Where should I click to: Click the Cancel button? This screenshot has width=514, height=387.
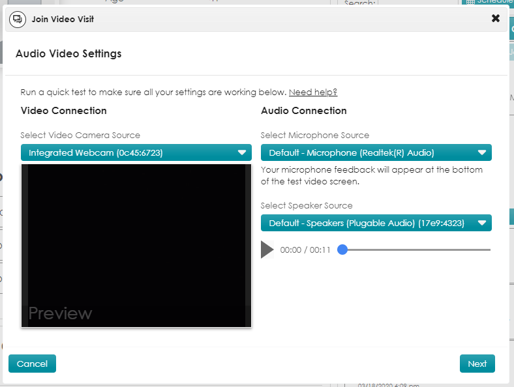click(32, 364)
